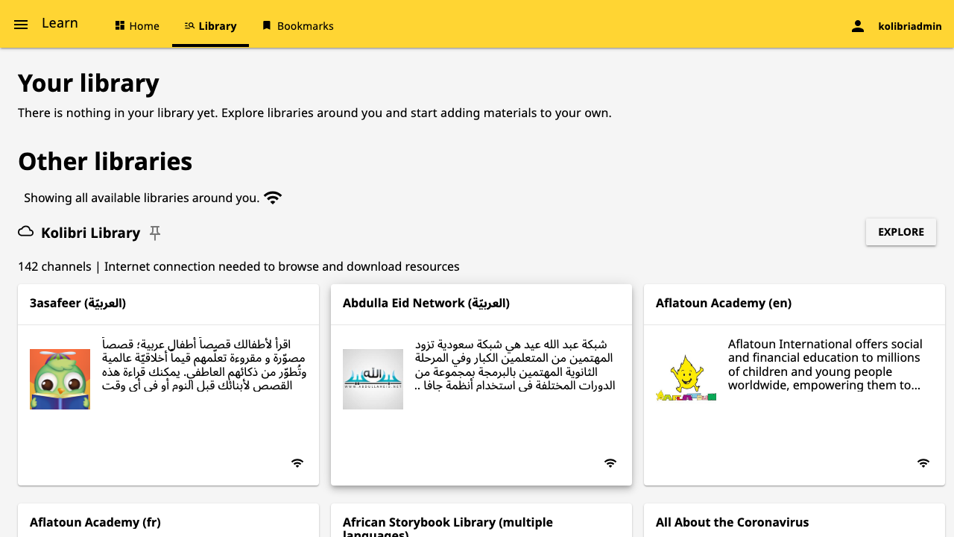Image resolution: width=954 pixels, height=537 pixels.
Task: Click the Learn app title
Action: [60, 23]
